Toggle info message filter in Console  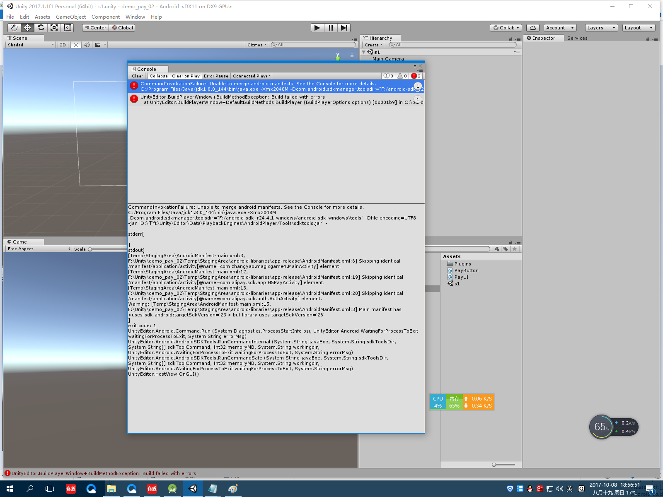tap(388, 76)
